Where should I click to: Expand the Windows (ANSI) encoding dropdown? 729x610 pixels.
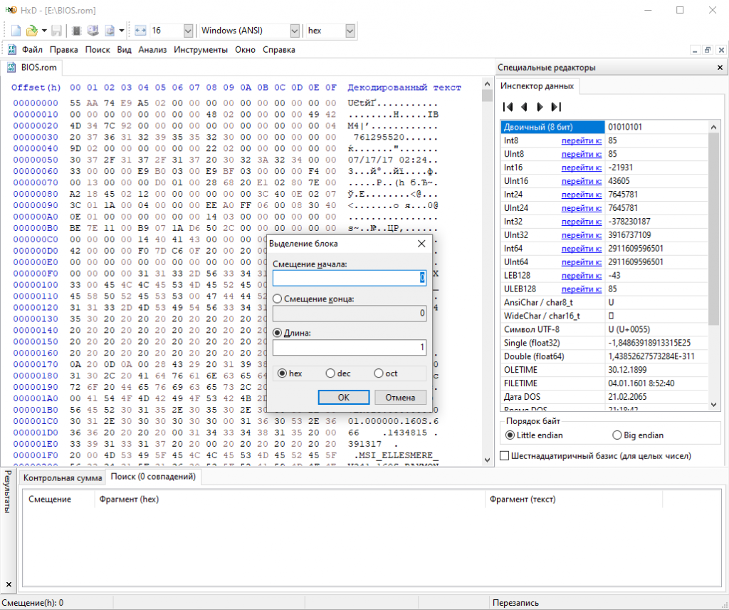click(294, 31)
